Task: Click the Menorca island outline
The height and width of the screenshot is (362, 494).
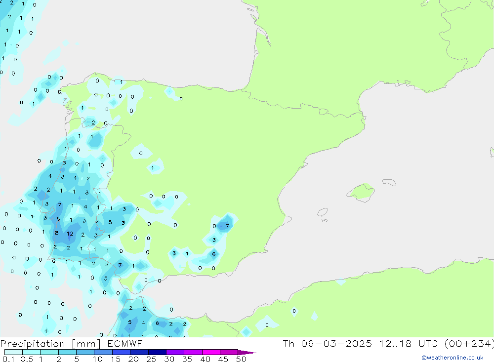Action: 389,182
